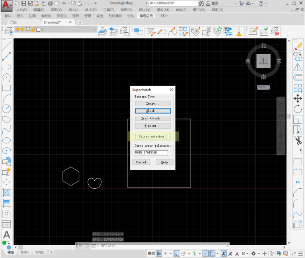
Task: Open the 绘图(D) menu
Action: [x=126, y=10]
